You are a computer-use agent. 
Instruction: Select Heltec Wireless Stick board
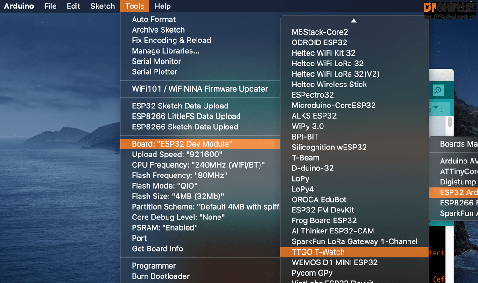tap(354, 85)
